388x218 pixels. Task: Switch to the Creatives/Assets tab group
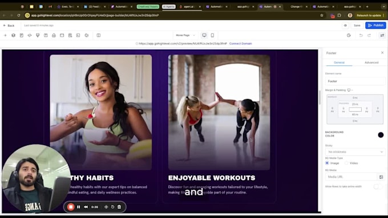[148, 7]
